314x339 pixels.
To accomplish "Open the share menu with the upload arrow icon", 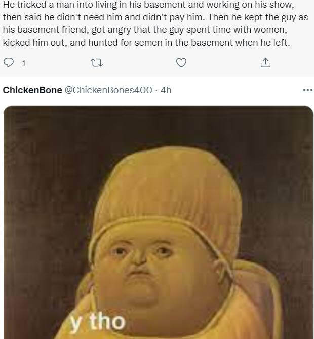I will [265, 63].
